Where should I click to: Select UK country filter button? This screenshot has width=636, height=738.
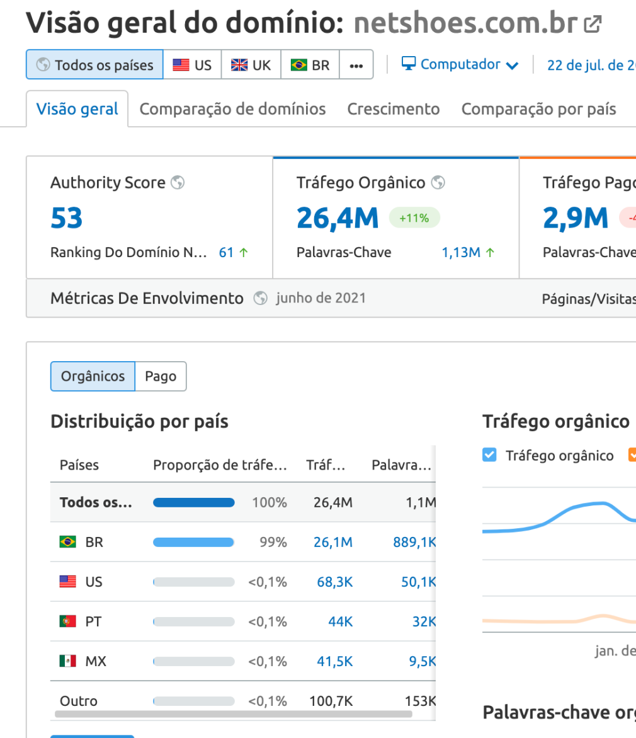click(x=251, y=64)
